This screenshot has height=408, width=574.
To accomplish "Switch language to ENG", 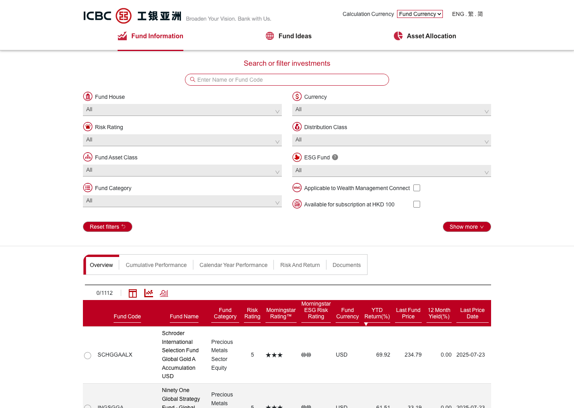I will [458, 14].
